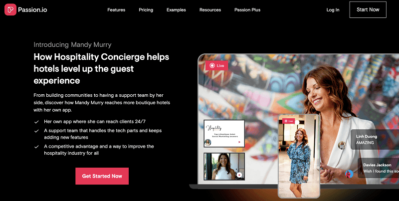Click the red play arrow on Hospitality card

(239, 142)
